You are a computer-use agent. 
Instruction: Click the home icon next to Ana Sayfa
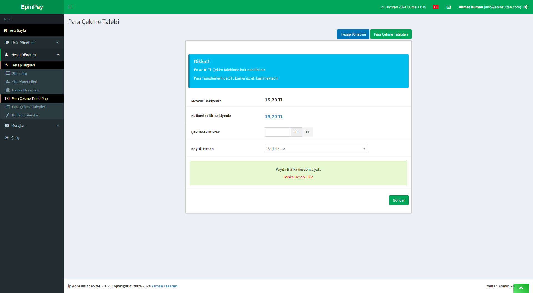pos(5,30)
